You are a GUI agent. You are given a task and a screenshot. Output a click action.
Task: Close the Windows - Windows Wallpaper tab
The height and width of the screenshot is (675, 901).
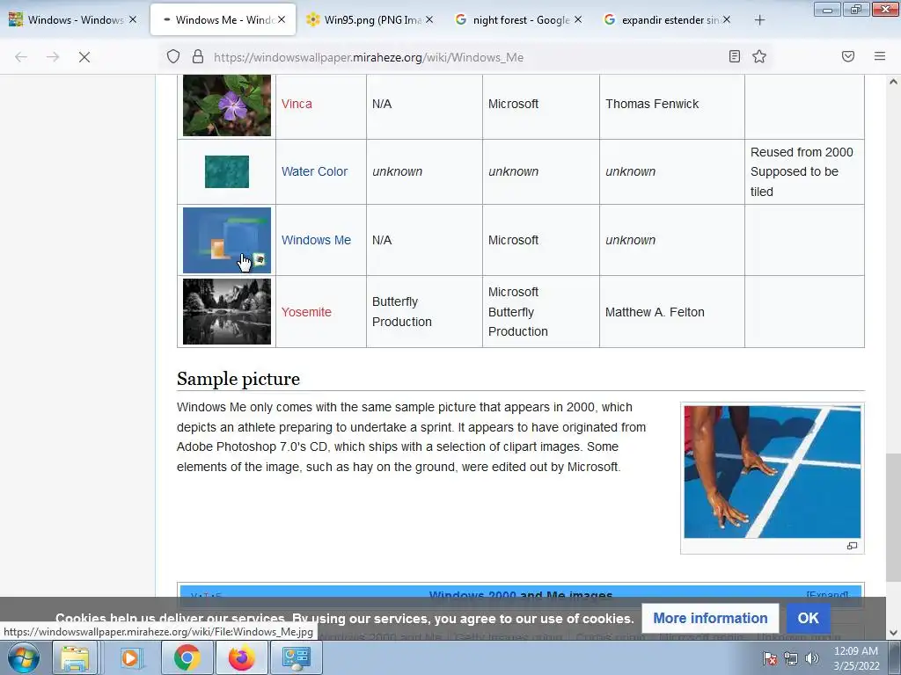coord(133,19)
